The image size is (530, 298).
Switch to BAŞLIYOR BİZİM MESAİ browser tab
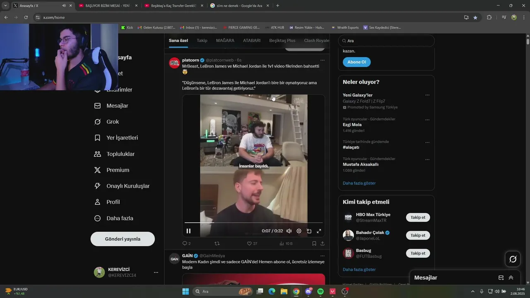[107, 6]
